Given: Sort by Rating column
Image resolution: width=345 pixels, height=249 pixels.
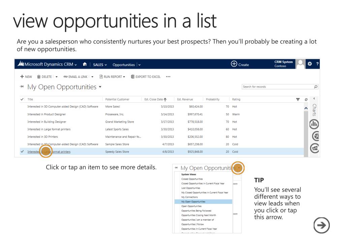Looking at the screenshot, I should pos(236,99).
